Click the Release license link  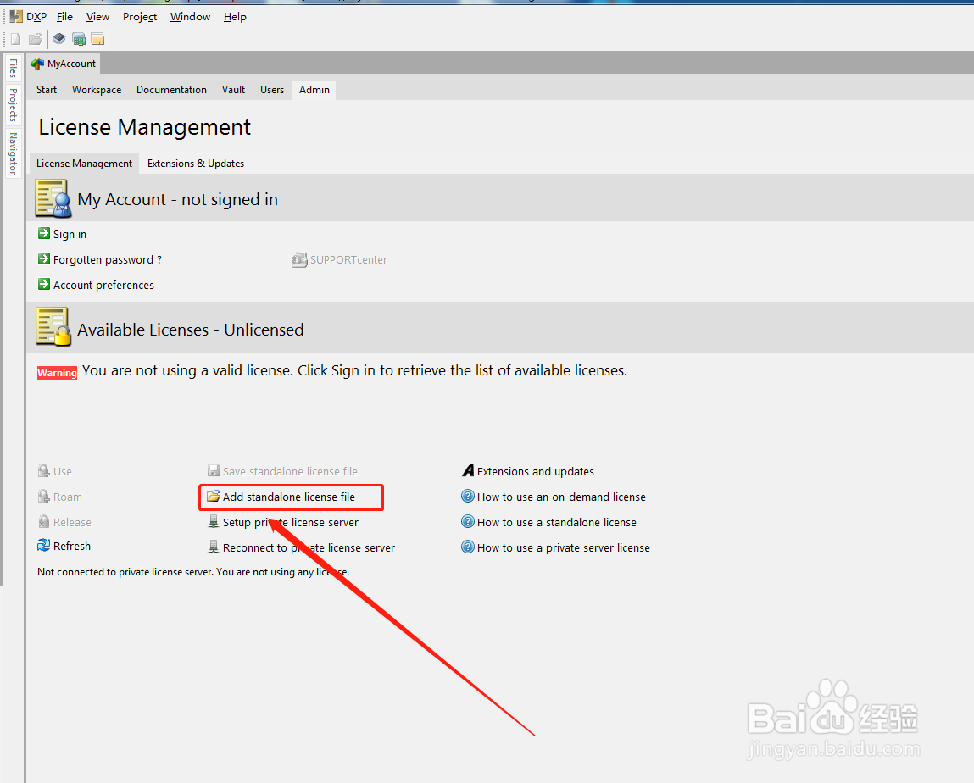point(72,522)
